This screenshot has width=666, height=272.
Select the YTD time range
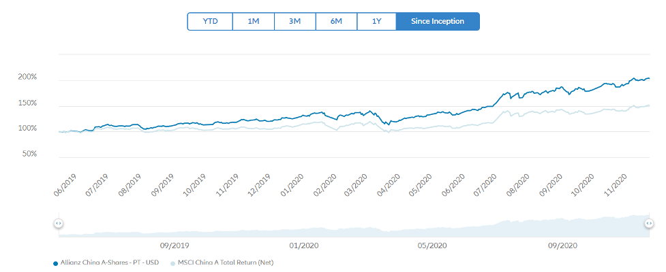pos(210,21)
